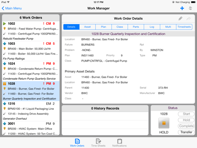Tap the download arrow icon for 3001
197x148 pixels.
point(5,124)
